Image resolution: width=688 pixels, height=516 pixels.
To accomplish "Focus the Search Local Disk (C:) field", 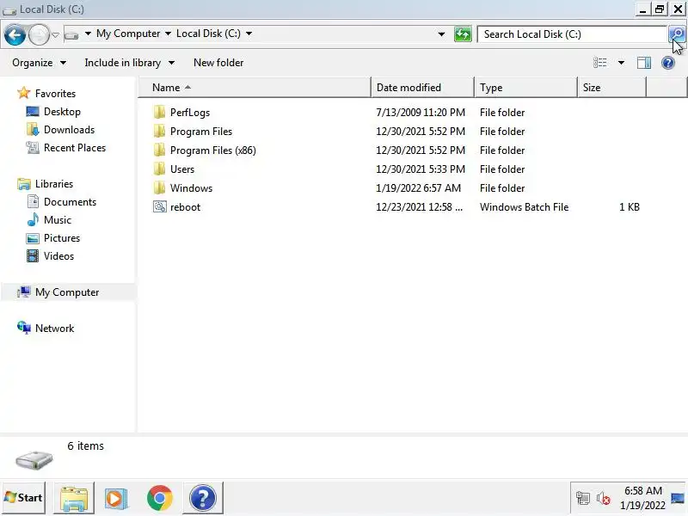I will (572, 34).
